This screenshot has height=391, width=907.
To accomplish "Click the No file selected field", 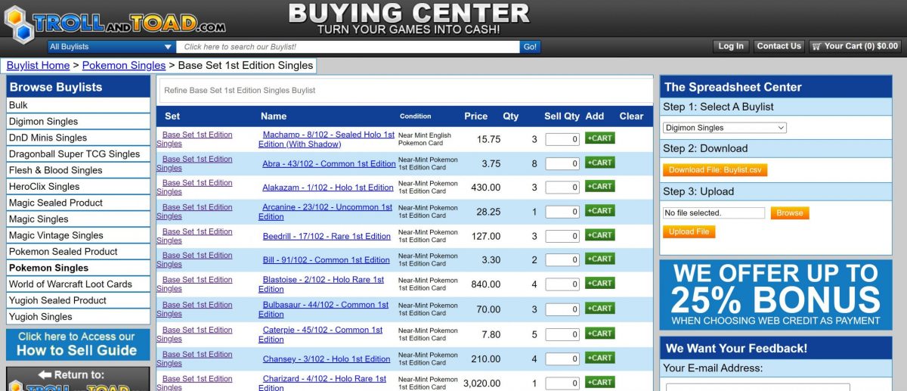I will [714, 213].
